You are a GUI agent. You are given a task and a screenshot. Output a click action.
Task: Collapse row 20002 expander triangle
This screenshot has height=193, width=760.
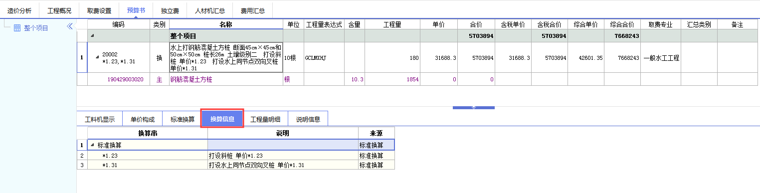pos(97,57)
